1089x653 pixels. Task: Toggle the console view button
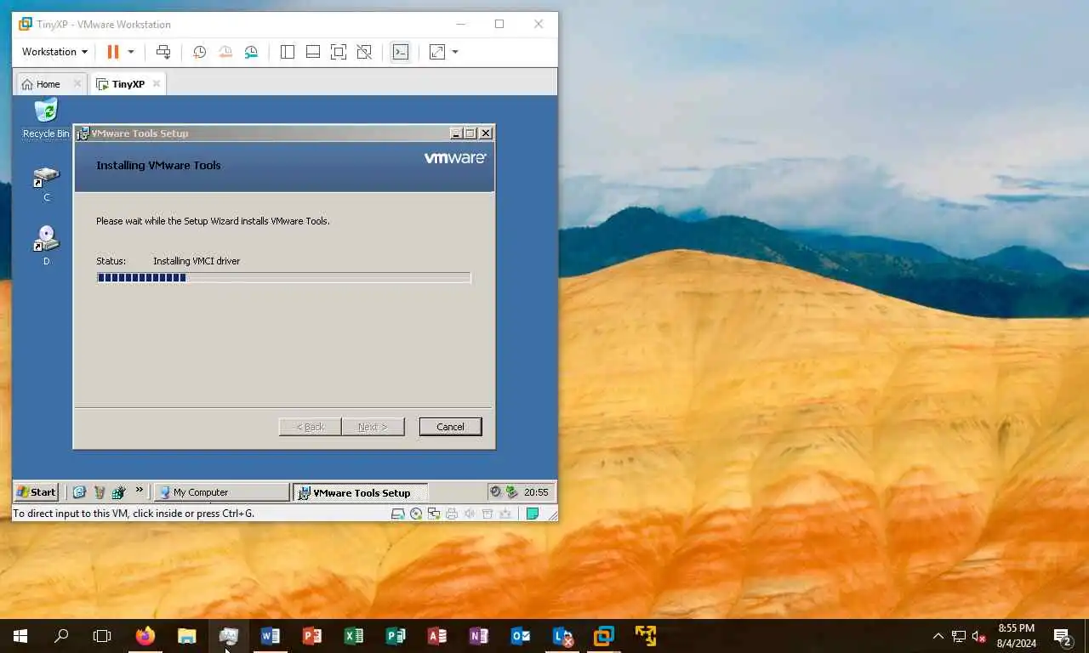coord(400,52)
